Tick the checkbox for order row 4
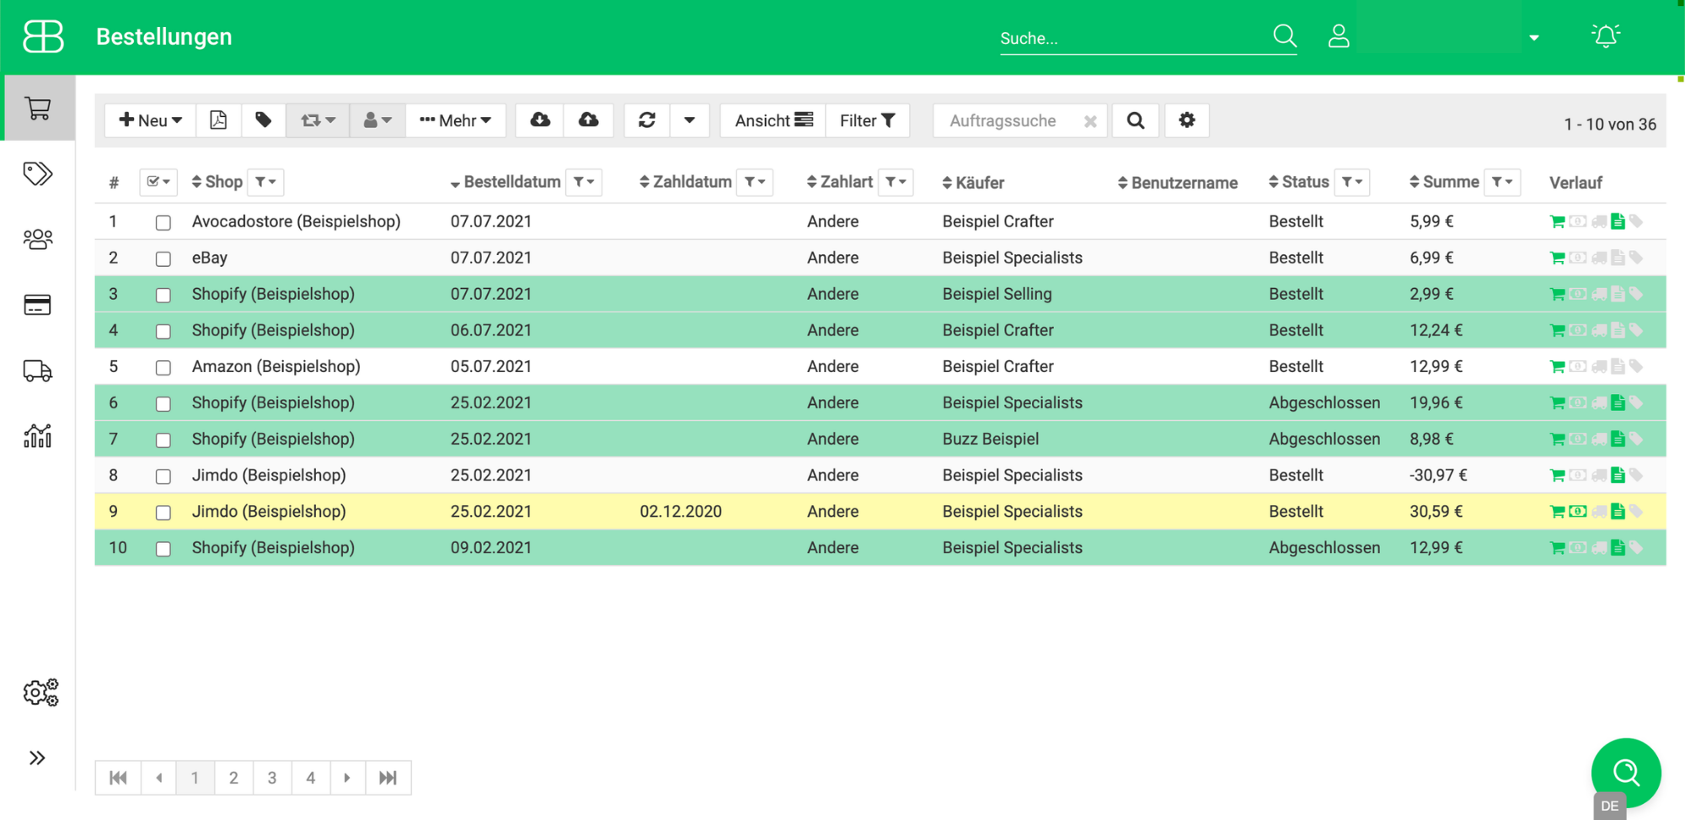Screen dimensions: 1685x820 point(163,331)
